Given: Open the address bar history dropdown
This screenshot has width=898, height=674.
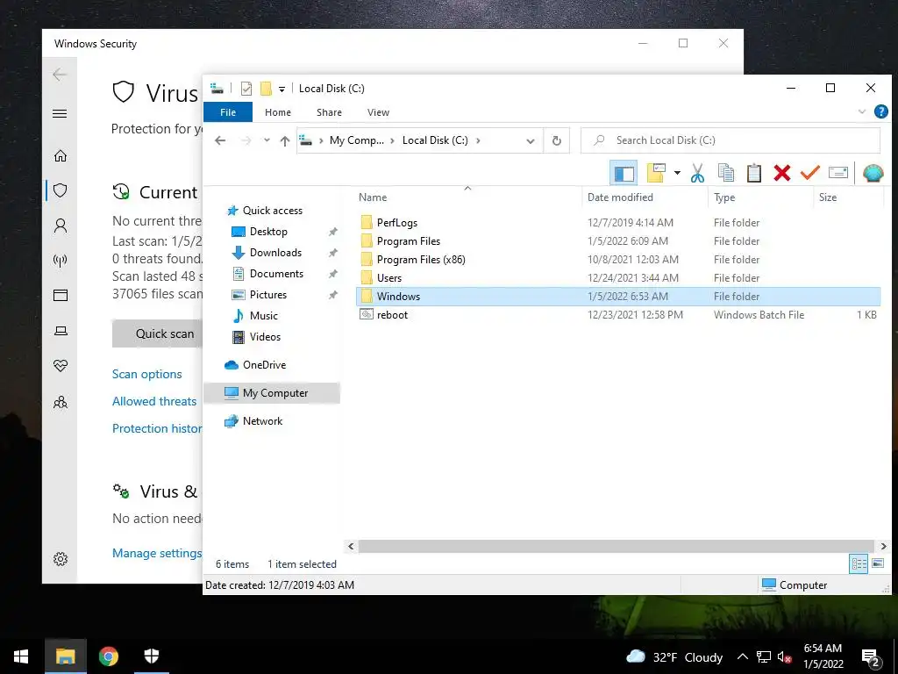Looking at the screenshot, I should coord(531,141).
